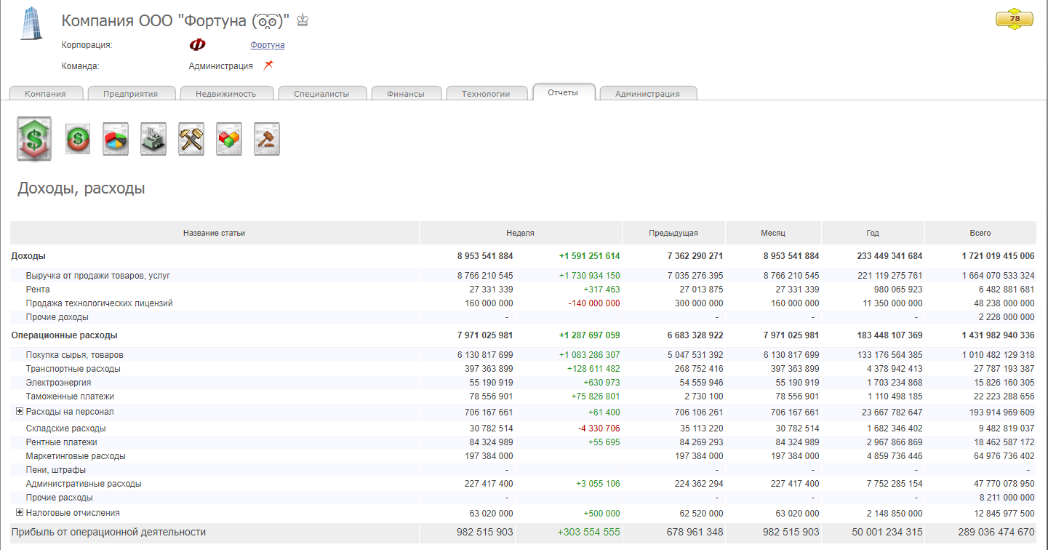Expand the Налоговые отчисления row
The height and width of the screenshot is (550, 1048).
click(20, 513)
